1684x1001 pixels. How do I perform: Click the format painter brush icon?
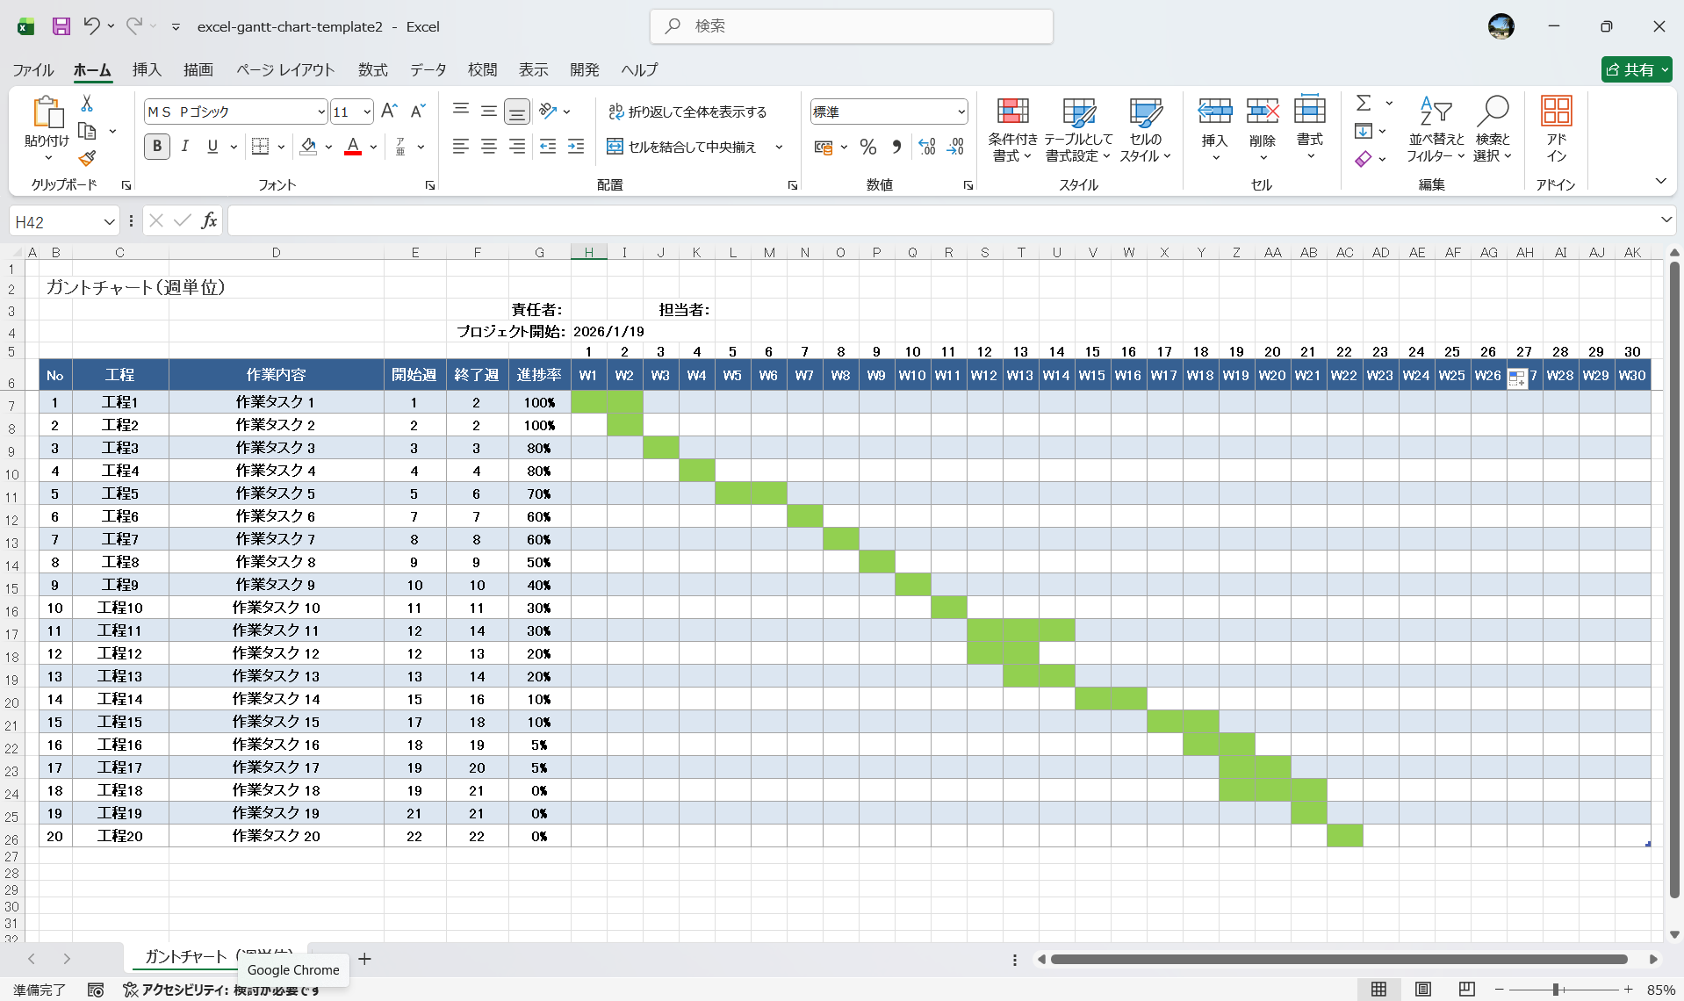click(x=87, y=159)
